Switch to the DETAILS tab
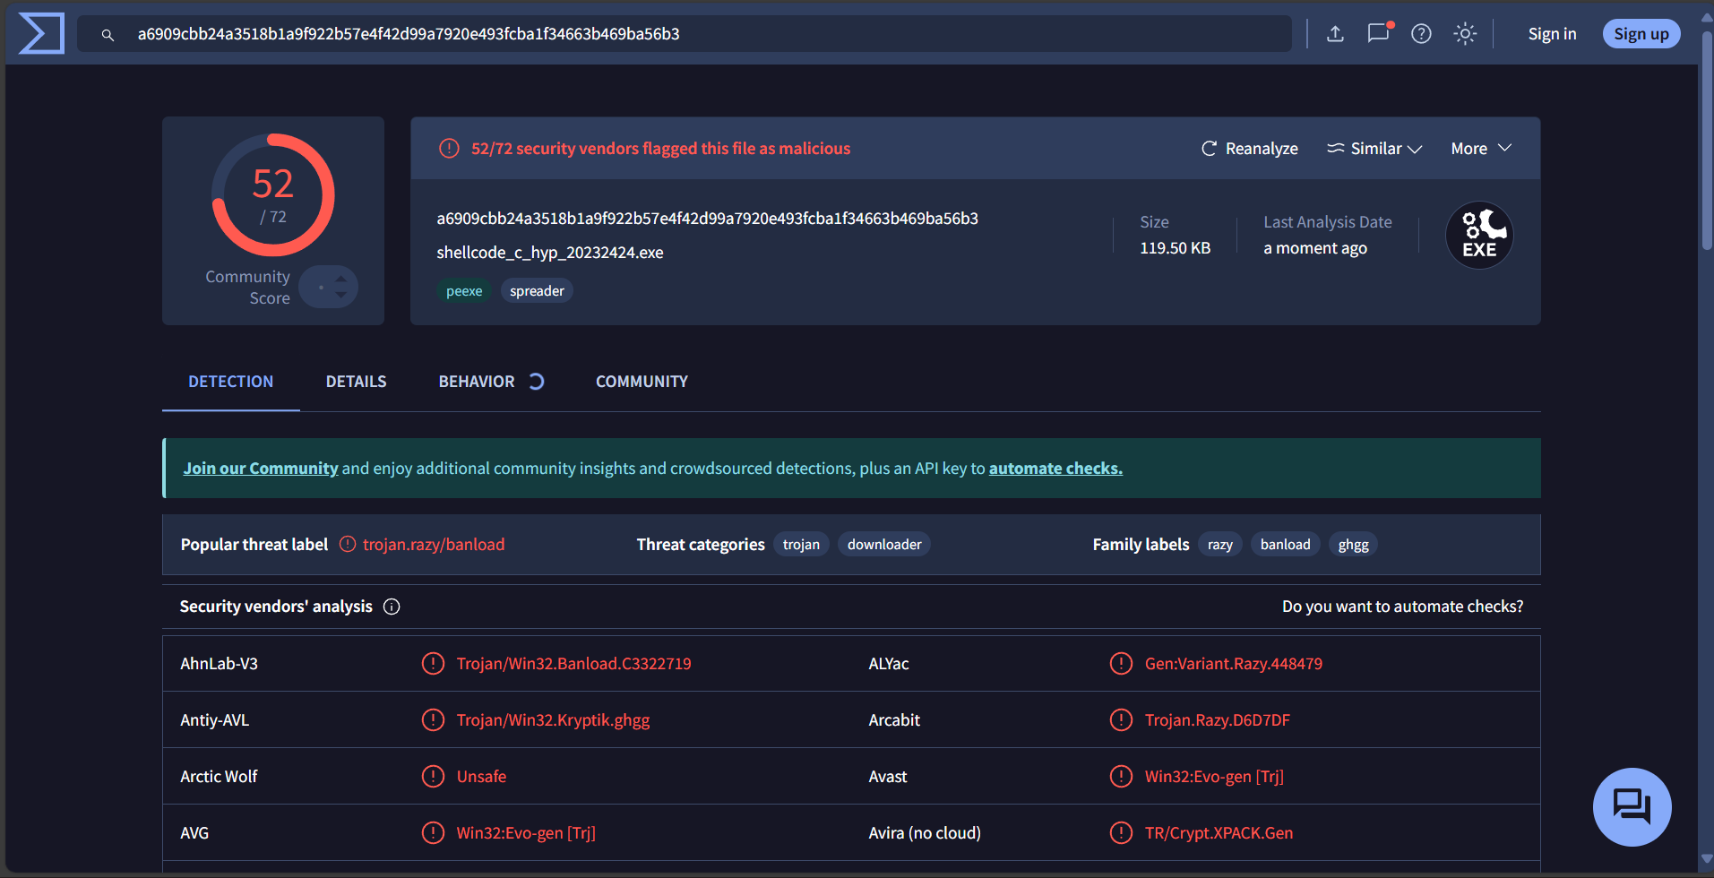The width and height of the screenshot is (1714, 878). [356, 382]
